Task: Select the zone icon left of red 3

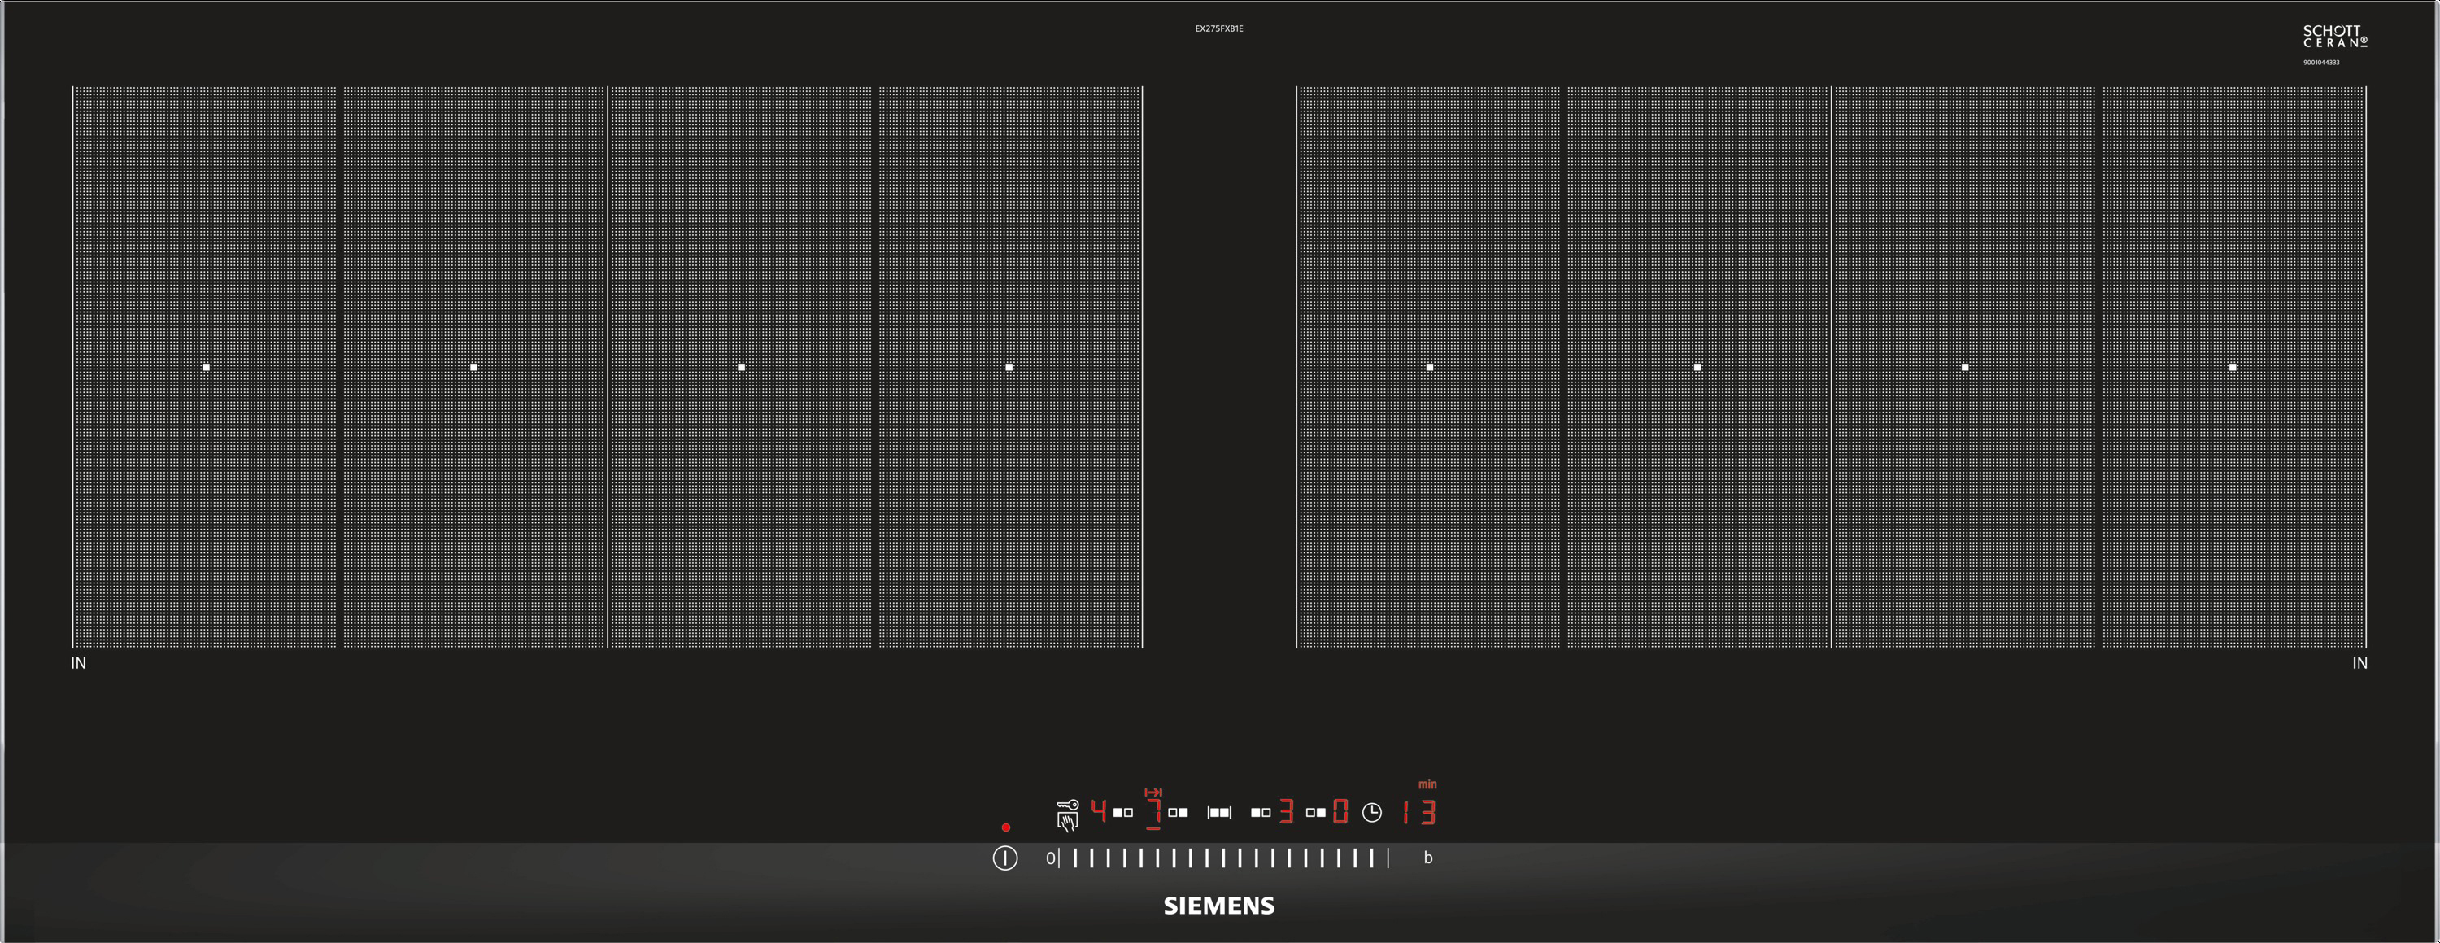Action: [1261, 812]
